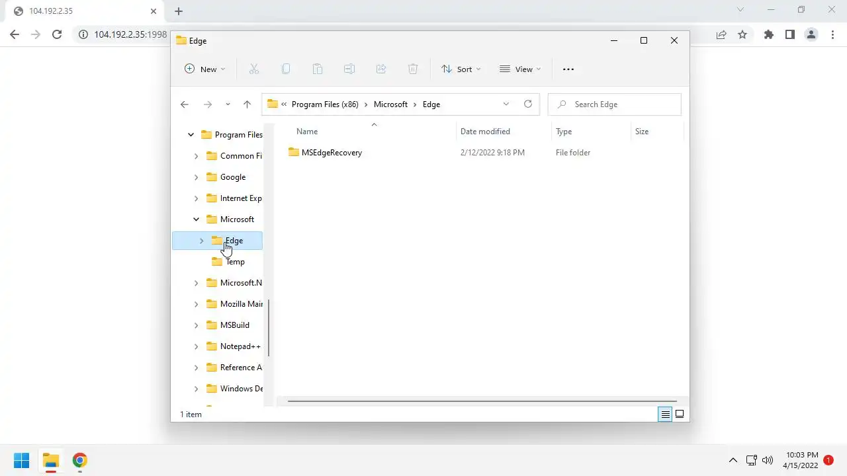Open the Sort dropdown menu

[x=461, y=69]
